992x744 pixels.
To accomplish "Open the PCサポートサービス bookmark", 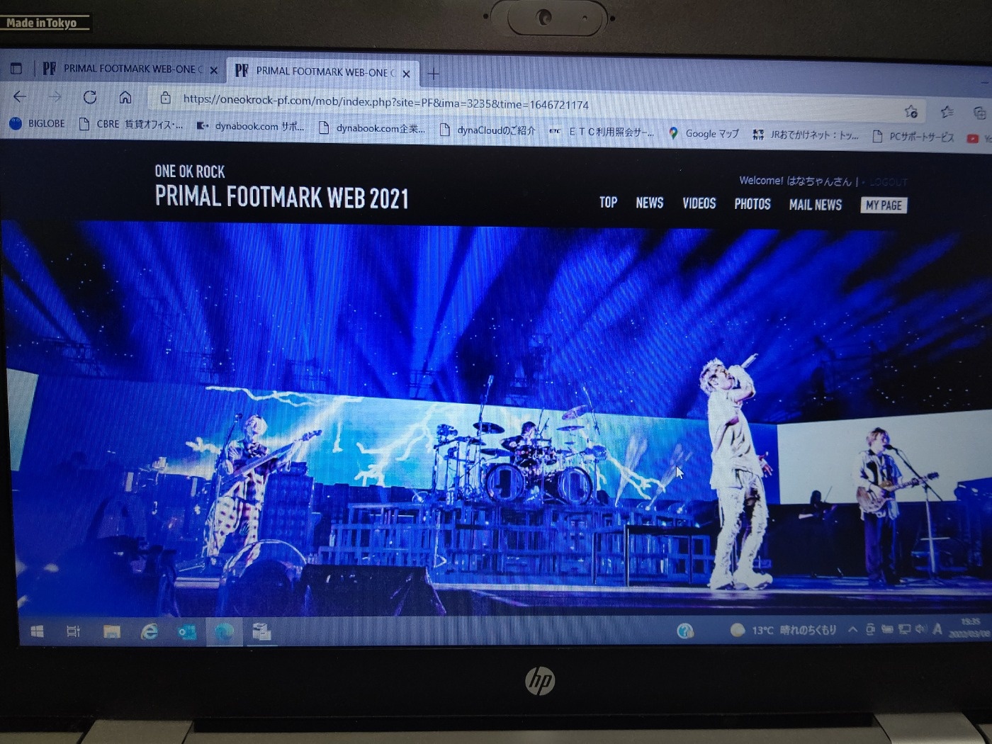I will tap(913, 137).
